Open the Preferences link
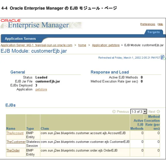 tap(148, 24)
